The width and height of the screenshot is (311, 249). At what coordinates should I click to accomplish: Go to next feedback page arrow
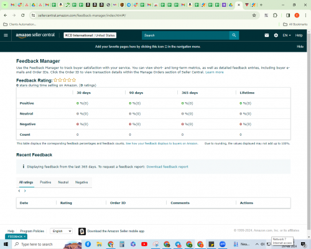(x=25, y=191)
